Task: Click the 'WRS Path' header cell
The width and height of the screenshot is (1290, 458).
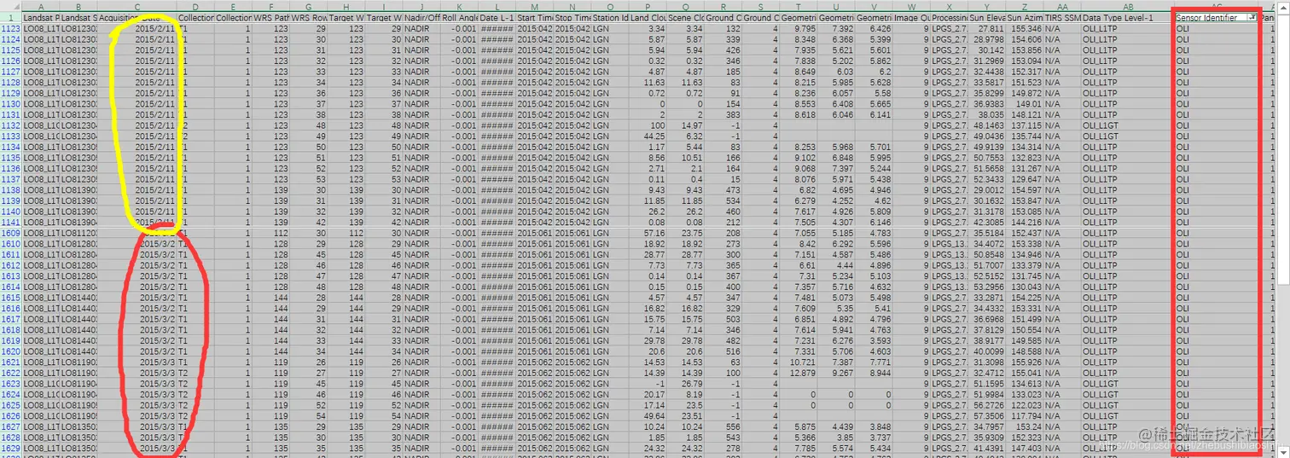Action: [x=271, y=17]
